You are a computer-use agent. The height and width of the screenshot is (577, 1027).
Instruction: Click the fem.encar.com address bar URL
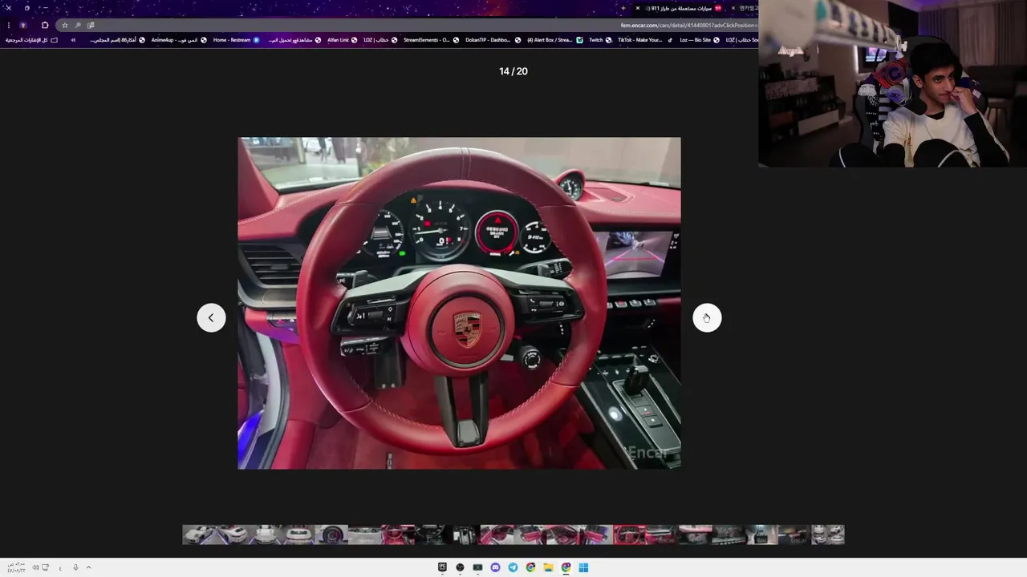[688, 25]
